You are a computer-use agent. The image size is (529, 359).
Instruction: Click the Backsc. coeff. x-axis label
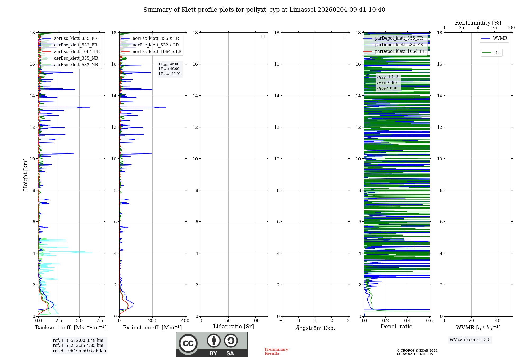(x=71, y=328)
